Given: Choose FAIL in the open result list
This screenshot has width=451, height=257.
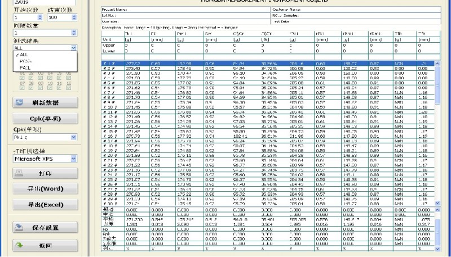Looking at the screenshot, I should [45, 67].
